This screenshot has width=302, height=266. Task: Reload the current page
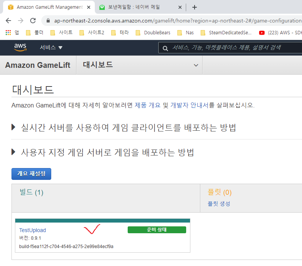[33, 21]
